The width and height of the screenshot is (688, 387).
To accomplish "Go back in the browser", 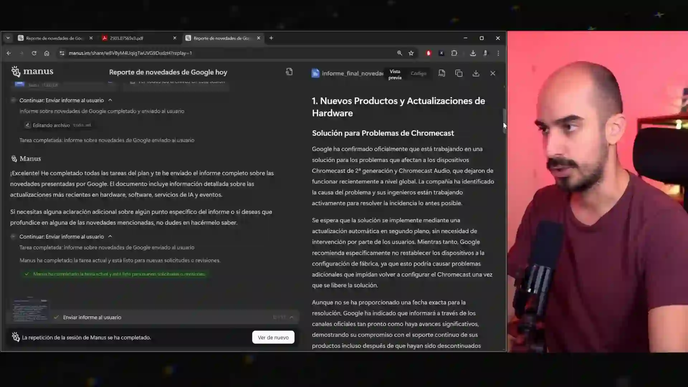I will (9, 53).
